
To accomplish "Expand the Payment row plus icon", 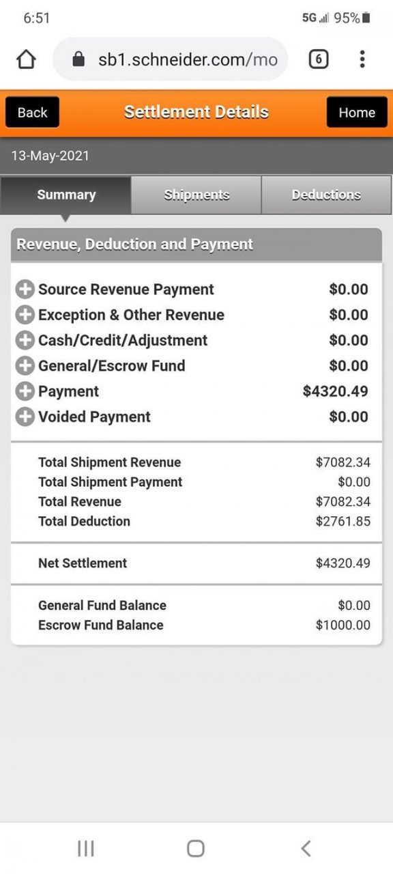I will click(x=25, y=391).
